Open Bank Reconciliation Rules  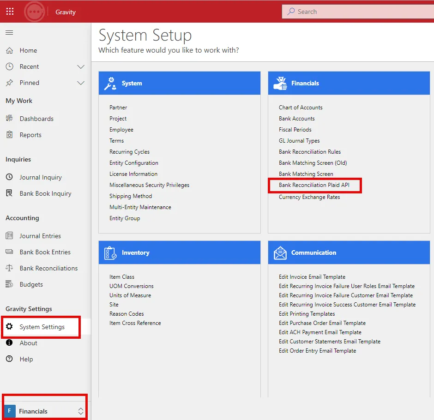[x=310, y=152]
